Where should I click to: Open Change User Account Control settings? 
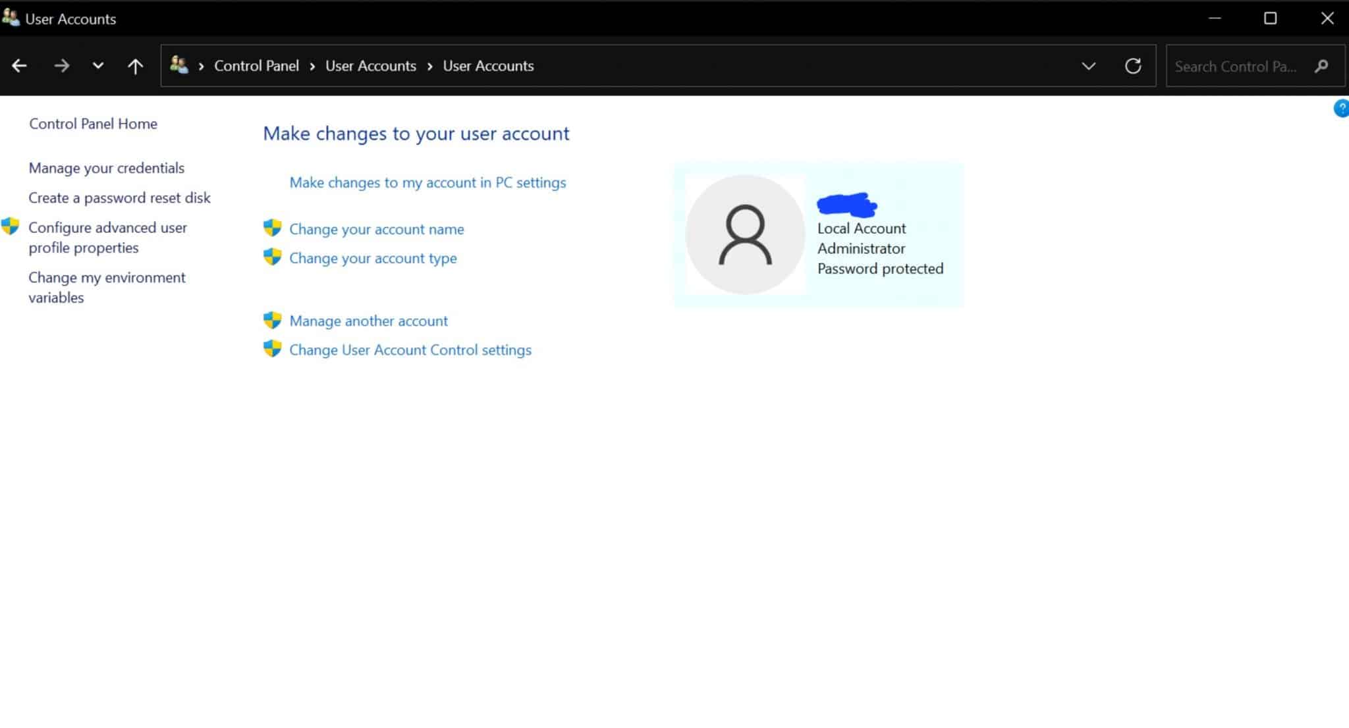tap(410, 350)
